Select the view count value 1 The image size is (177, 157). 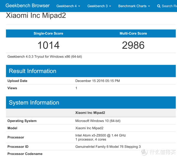pos(76,88)
